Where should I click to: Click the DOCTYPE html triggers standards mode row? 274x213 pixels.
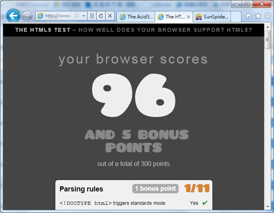click(x=134, y=203)
